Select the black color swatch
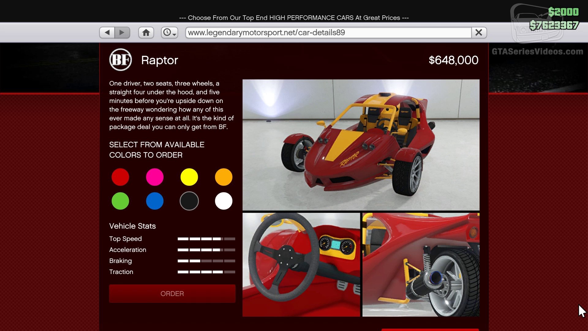 189,201
